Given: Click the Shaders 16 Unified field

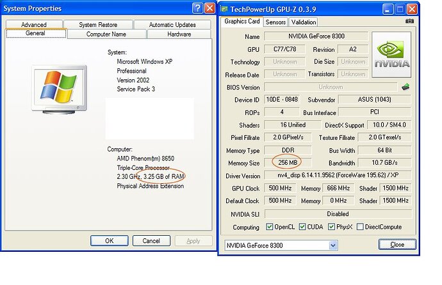Looking at the screenshot, I should [293, 125].
